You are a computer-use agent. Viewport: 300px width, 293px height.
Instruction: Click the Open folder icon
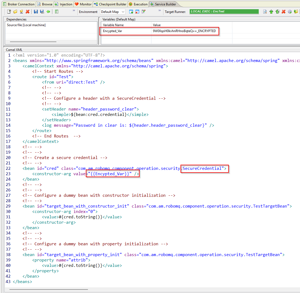(x=15, y=12)
